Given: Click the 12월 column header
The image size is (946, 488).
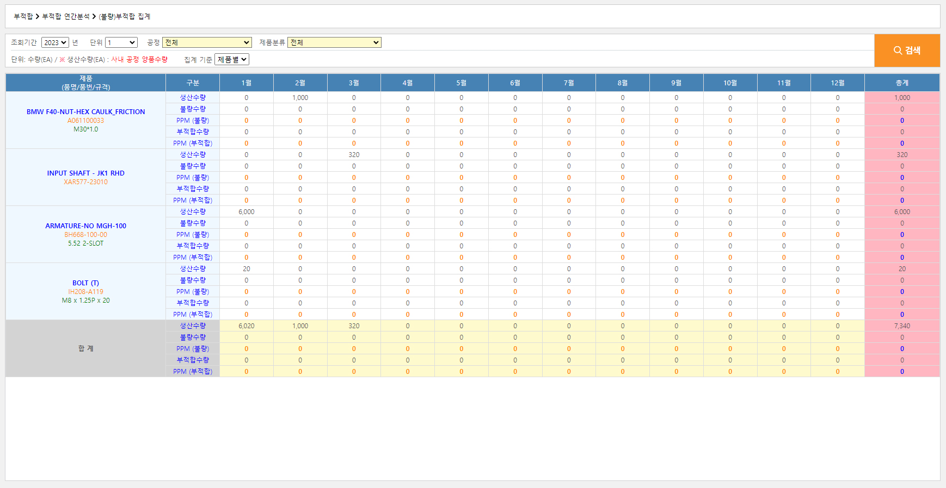Looking at the screenshot, I should click(838, 83).
